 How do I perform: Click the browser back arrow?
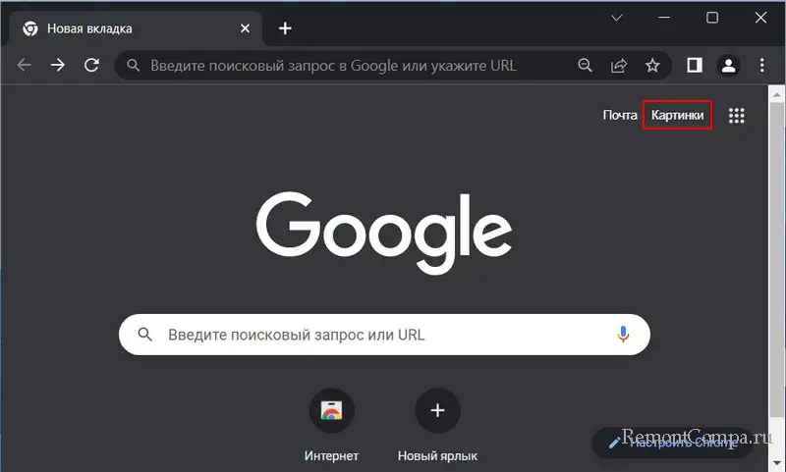point(25,66)
